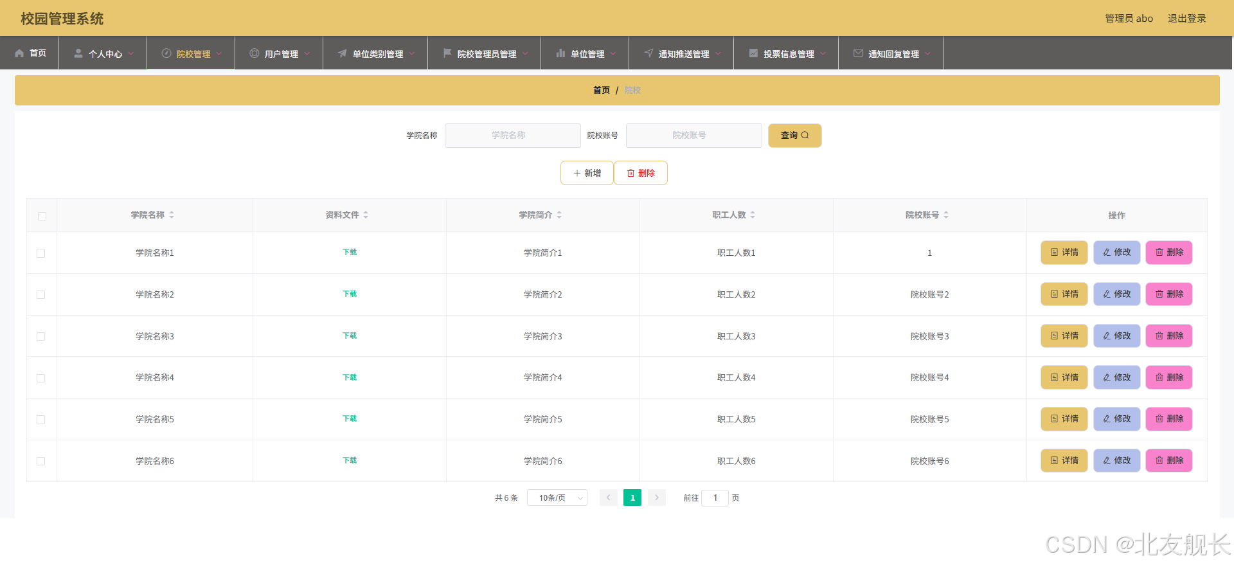Check the row checkbox for 学院名称6

pyautogui.click(x=41, y=461)
